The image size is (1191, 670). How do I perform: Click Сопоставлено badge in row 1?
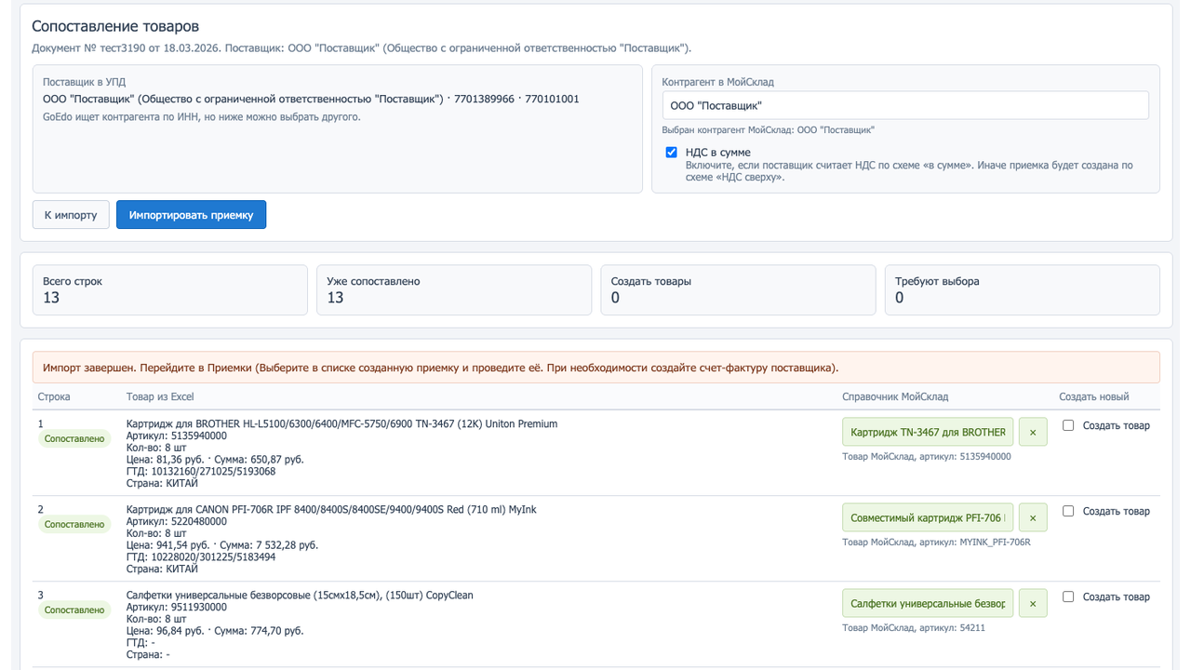[74, 439]
